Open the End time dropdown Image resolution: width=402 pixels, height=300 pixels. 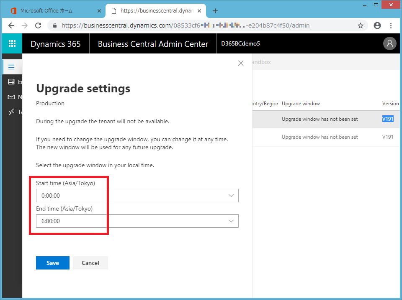click(137, 221)
